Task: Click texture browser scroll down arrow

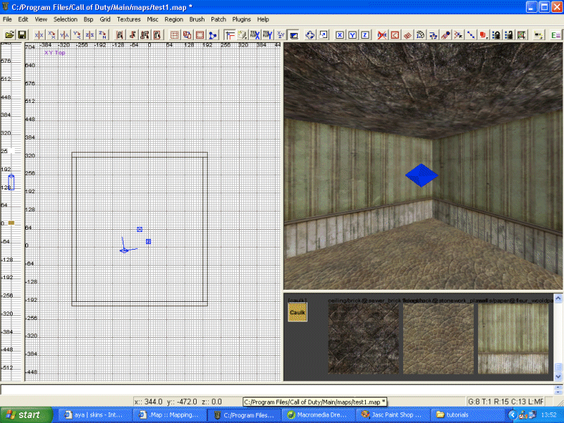Action: point(558,376)
